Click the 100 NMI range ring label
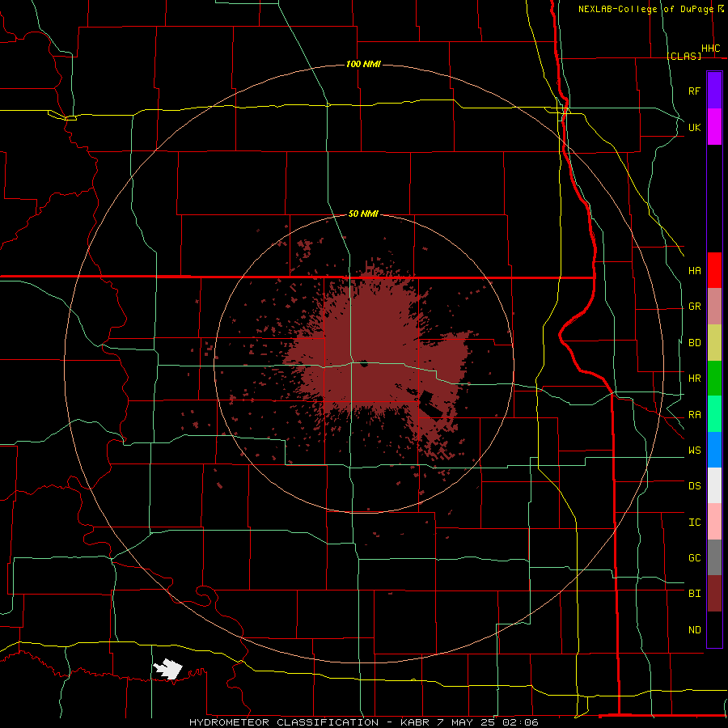 363,64
